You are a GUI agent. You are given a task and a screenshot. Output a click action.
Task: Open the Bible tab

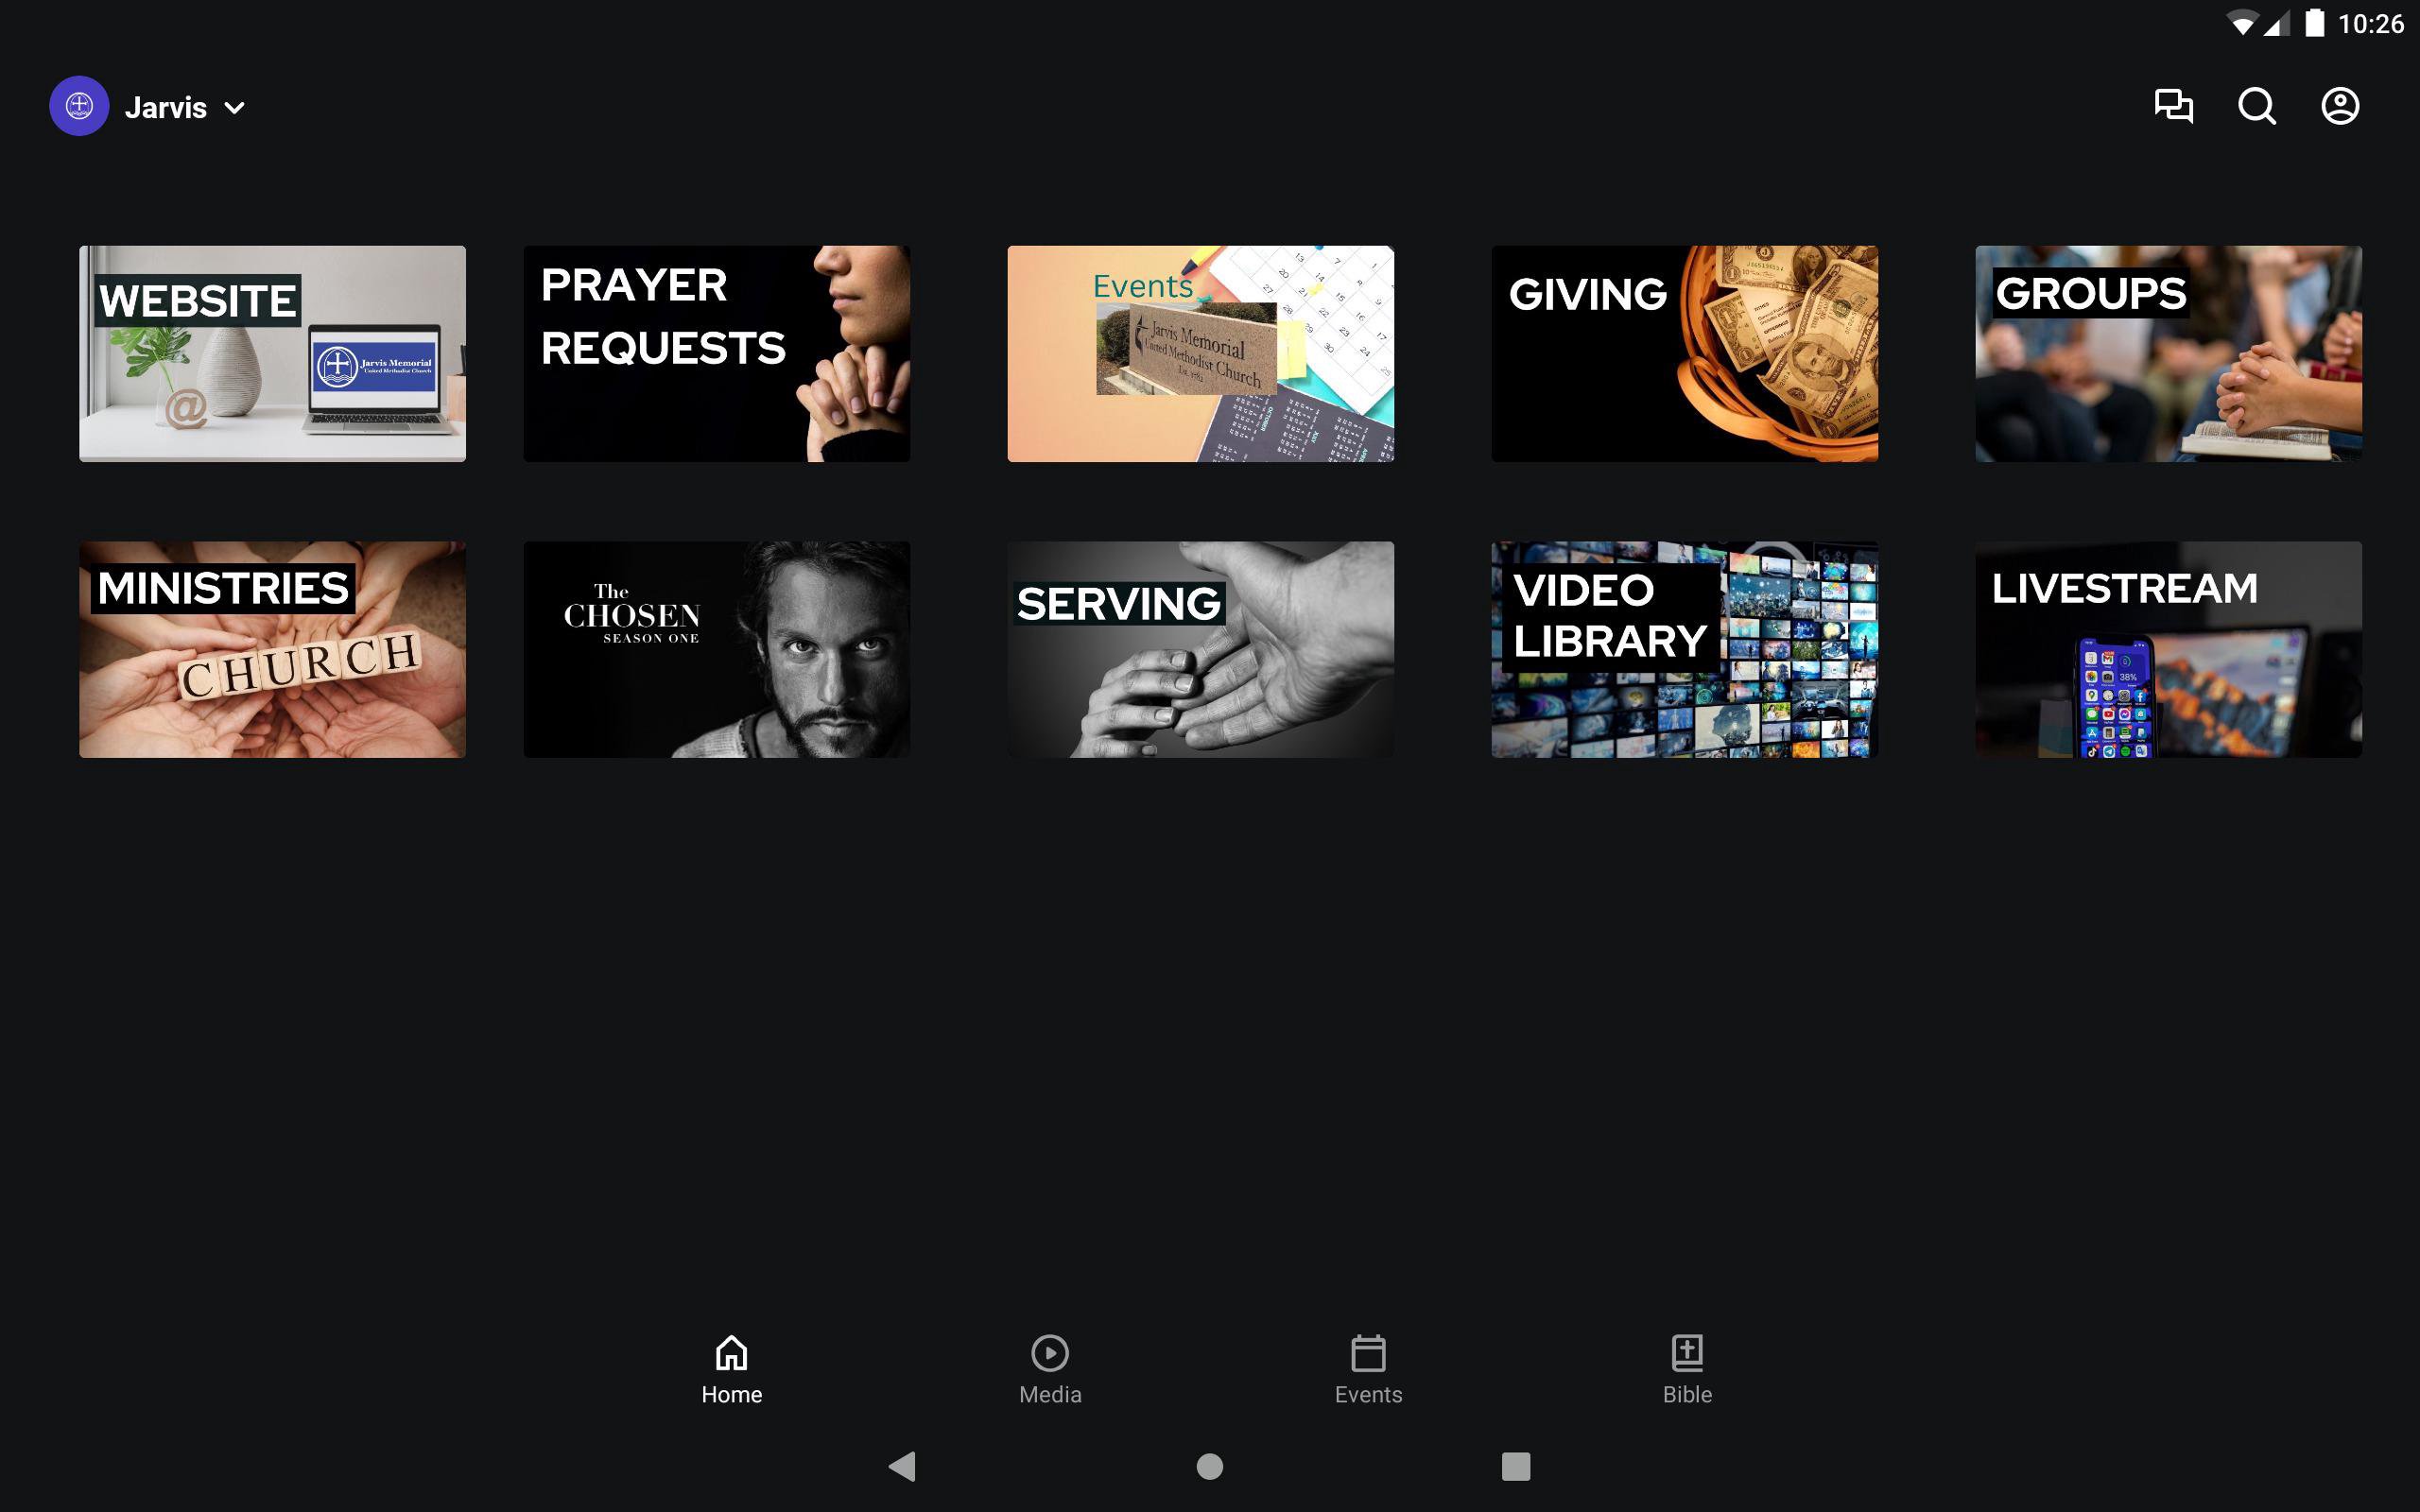tap(1686, 1369)
